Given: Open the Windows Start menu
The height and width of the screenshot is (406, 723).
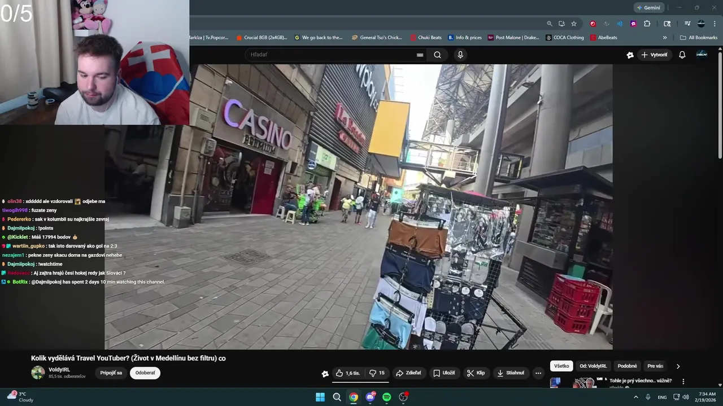Looking at the screenshot, I should [x=320, y=397].
